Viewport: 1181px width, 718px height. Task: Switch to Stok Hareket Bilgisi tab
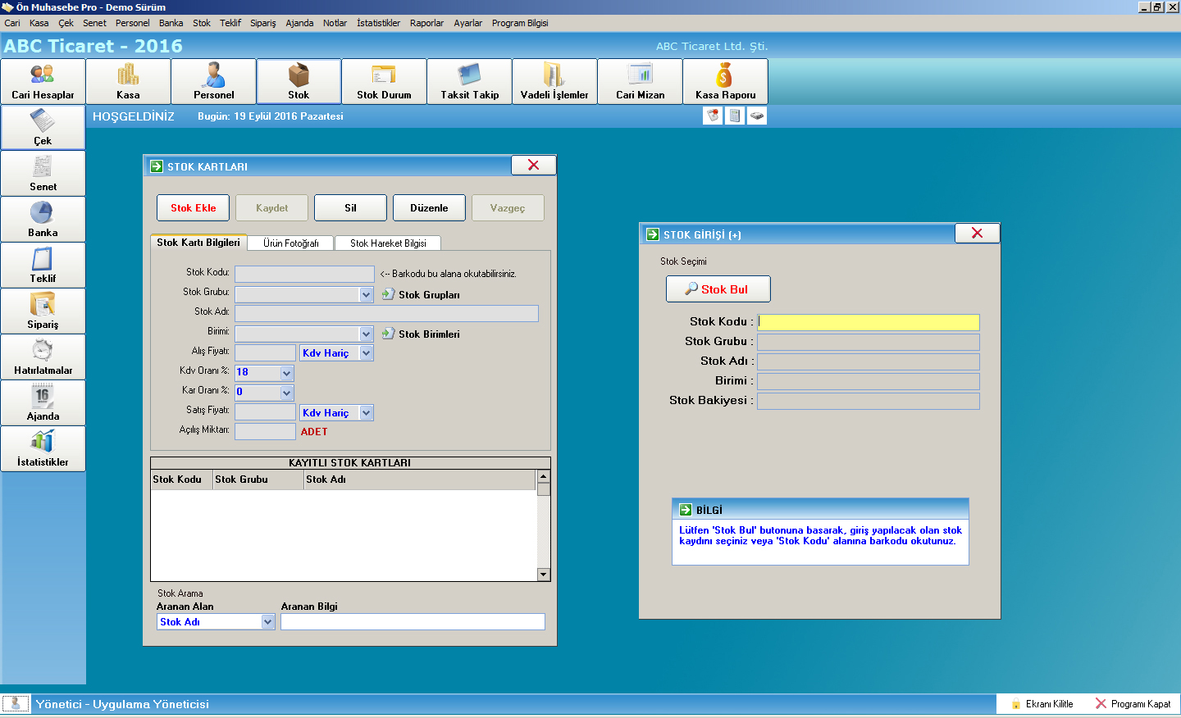click(388, 243)
